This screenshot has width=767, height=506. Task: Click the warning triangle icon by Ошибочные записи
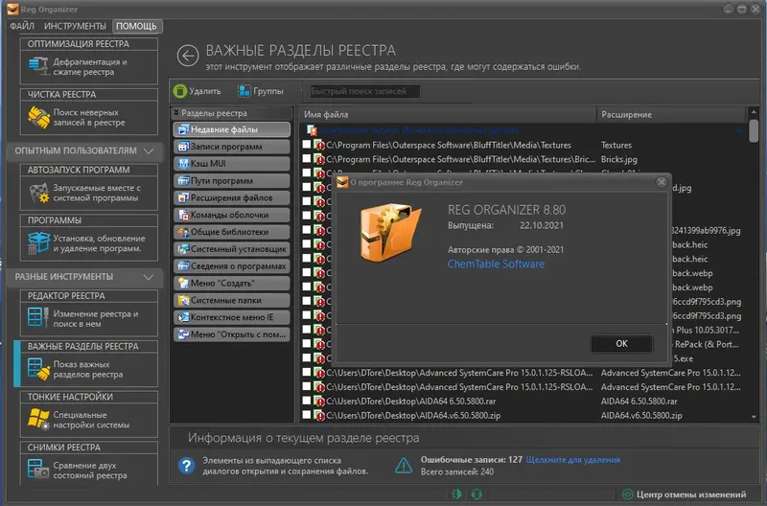[x=404, y=466]
